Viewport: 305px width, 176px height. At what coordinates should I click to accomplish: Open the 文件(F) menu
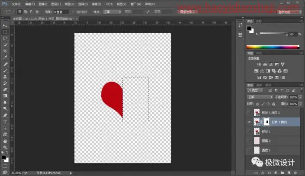click(x=16, y=4)
